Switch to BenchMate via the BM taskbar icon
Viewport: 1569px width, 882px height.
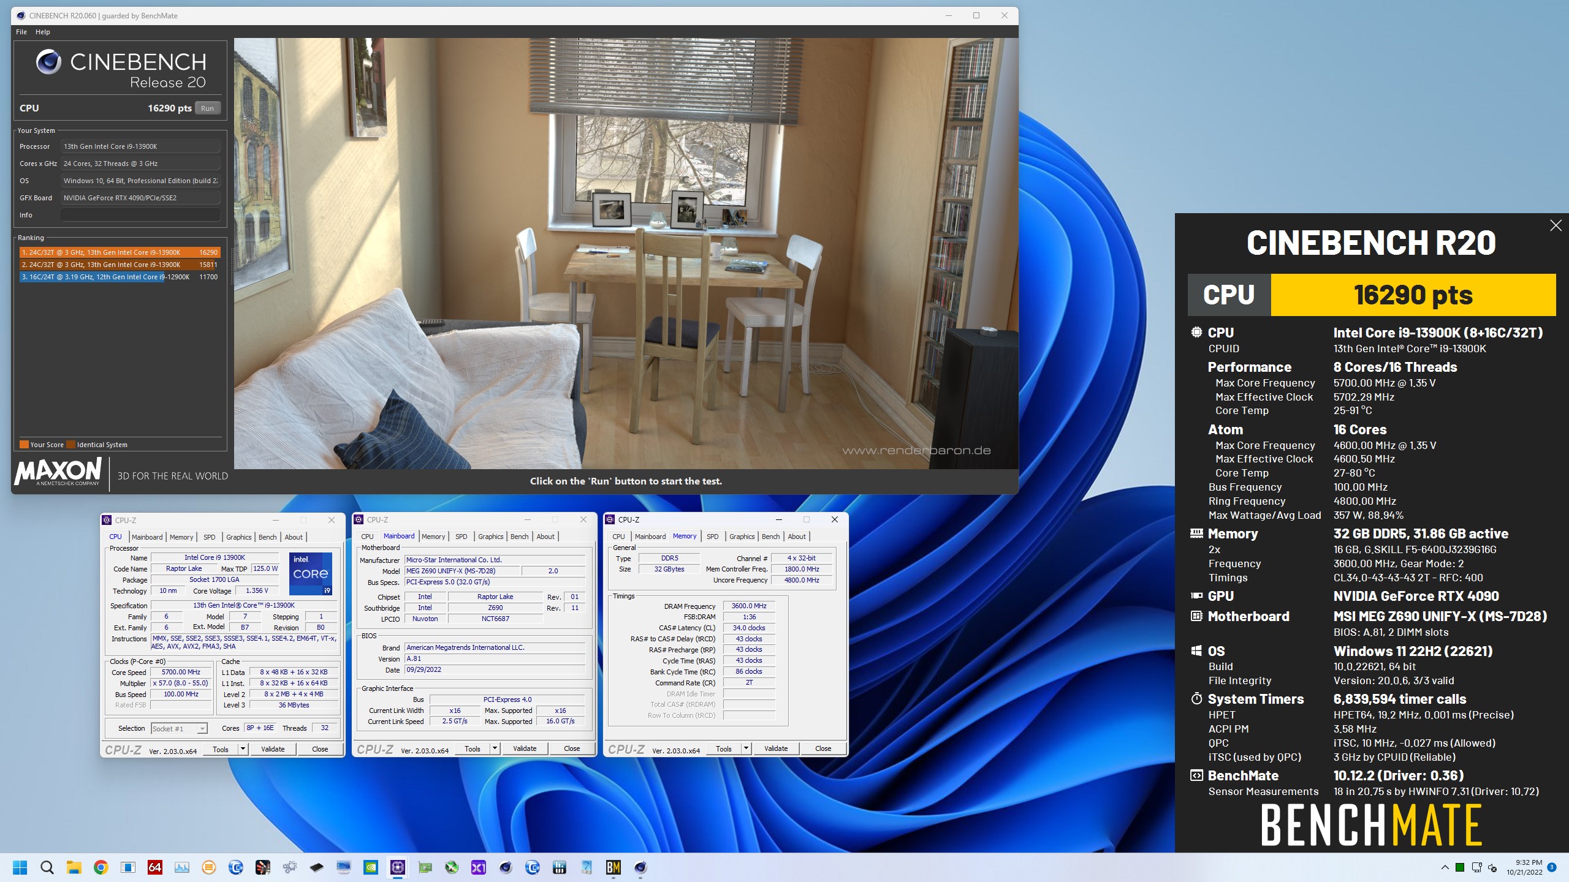click(x=613, y=867)
